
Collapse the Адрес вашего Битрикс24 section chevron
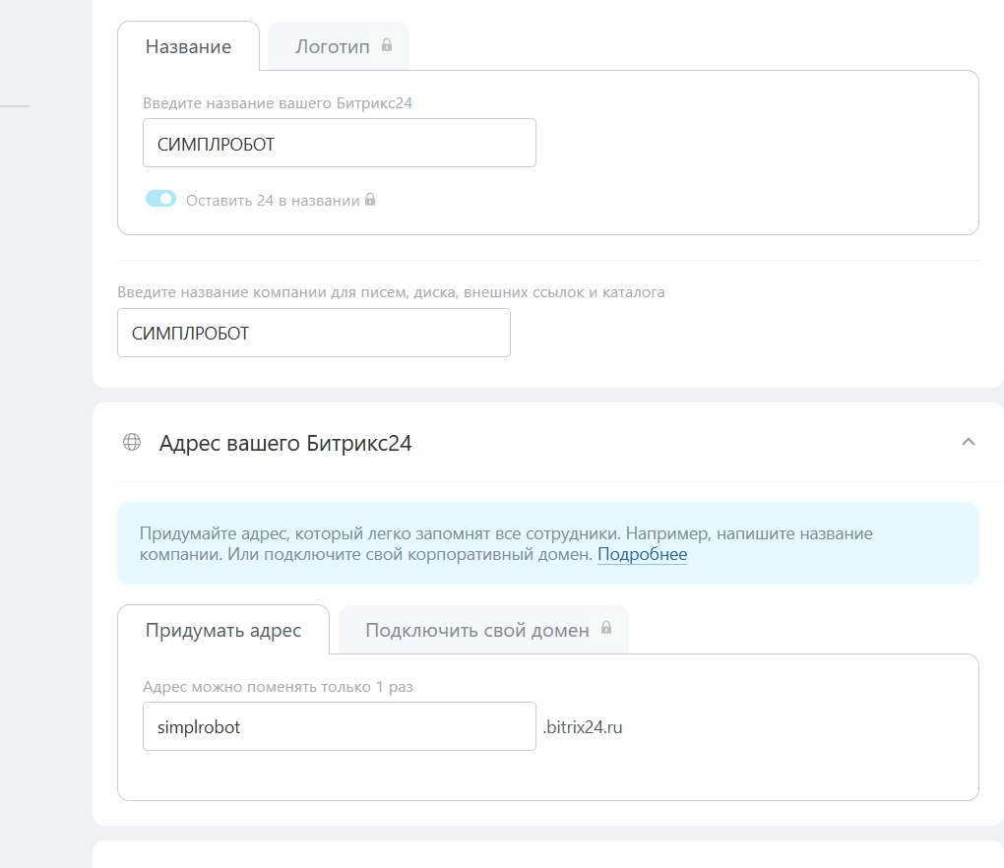(x=968, y=442)
